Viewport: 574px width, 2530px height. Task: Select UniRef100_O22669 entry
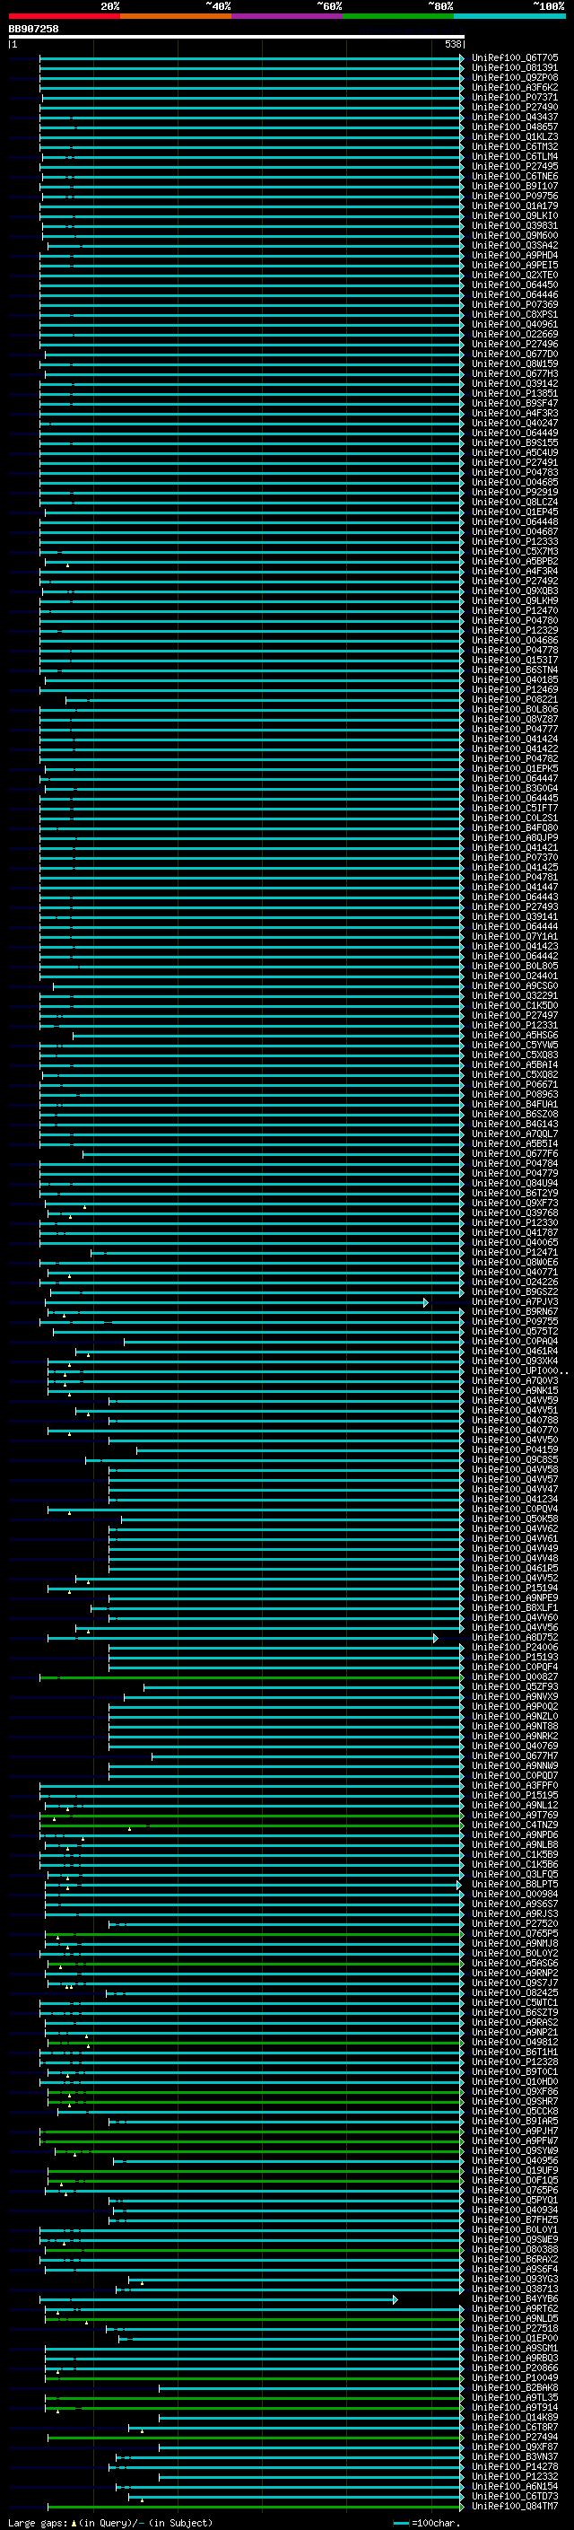pos(514,335)
